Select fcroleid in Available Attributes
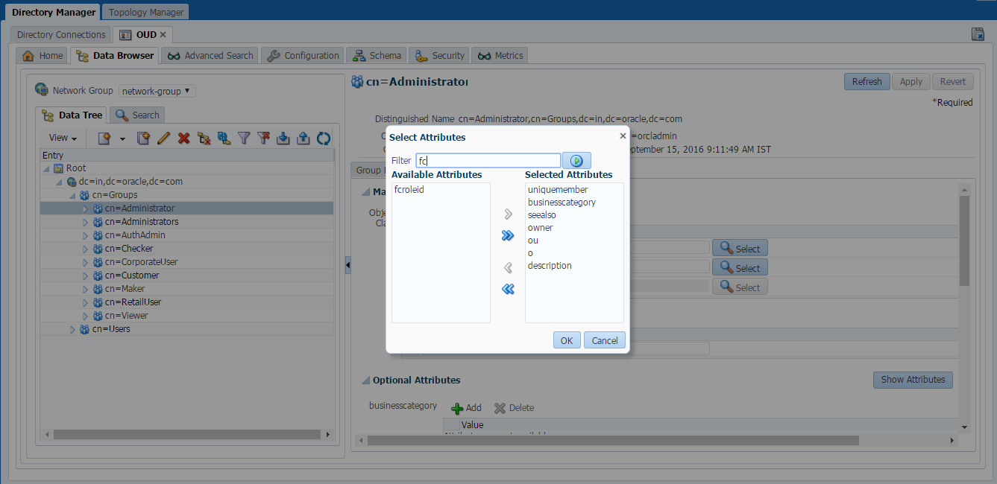The width and height of the screenshot is (997, 484). 409,190
